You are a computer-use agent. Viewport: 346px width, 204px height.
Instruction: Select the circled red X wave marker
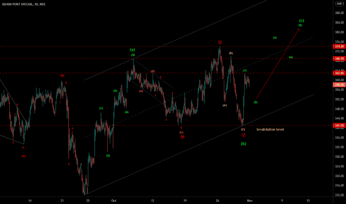(220, 42)
